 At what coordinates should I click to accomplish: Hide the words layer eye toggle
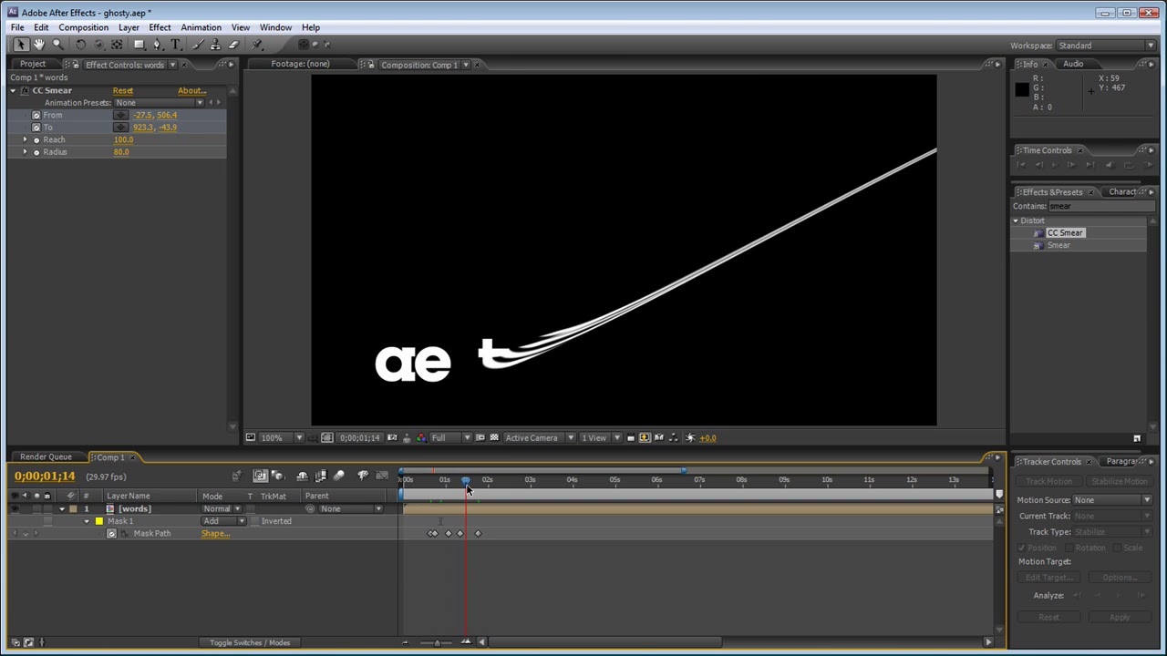click(x=14, y=508)
